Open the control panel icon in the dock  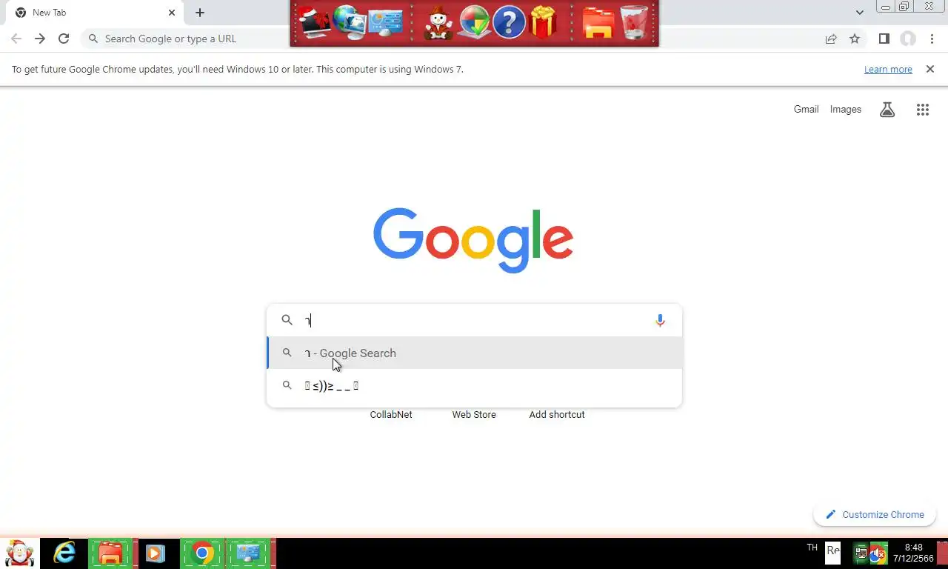tap(386, 22)
